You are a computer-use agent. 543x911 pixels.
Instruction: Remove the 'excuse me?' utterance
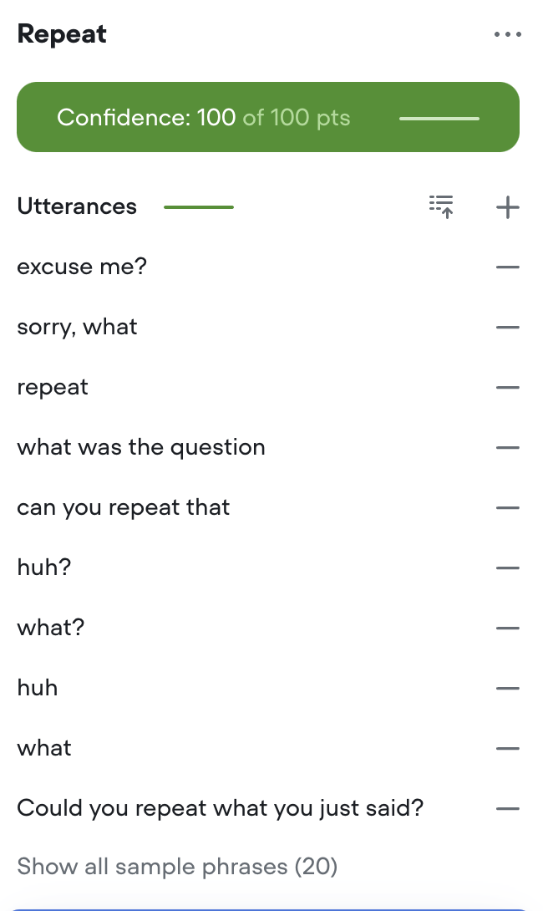[x=508, y=267]
